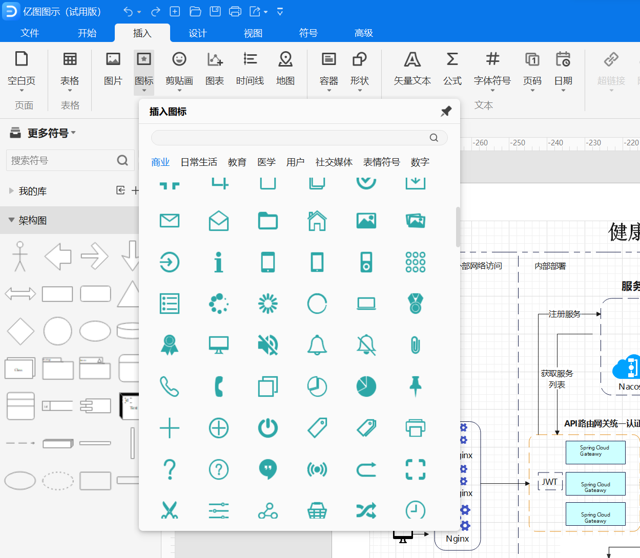The image size is (640, 558).
Task: Save the document from title bar
Action: pos(215,11)
